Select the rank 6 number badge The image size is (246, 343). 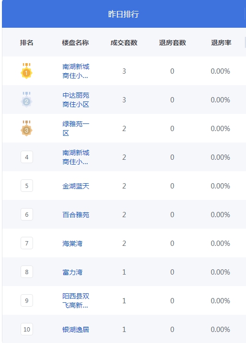click(27, 214)
